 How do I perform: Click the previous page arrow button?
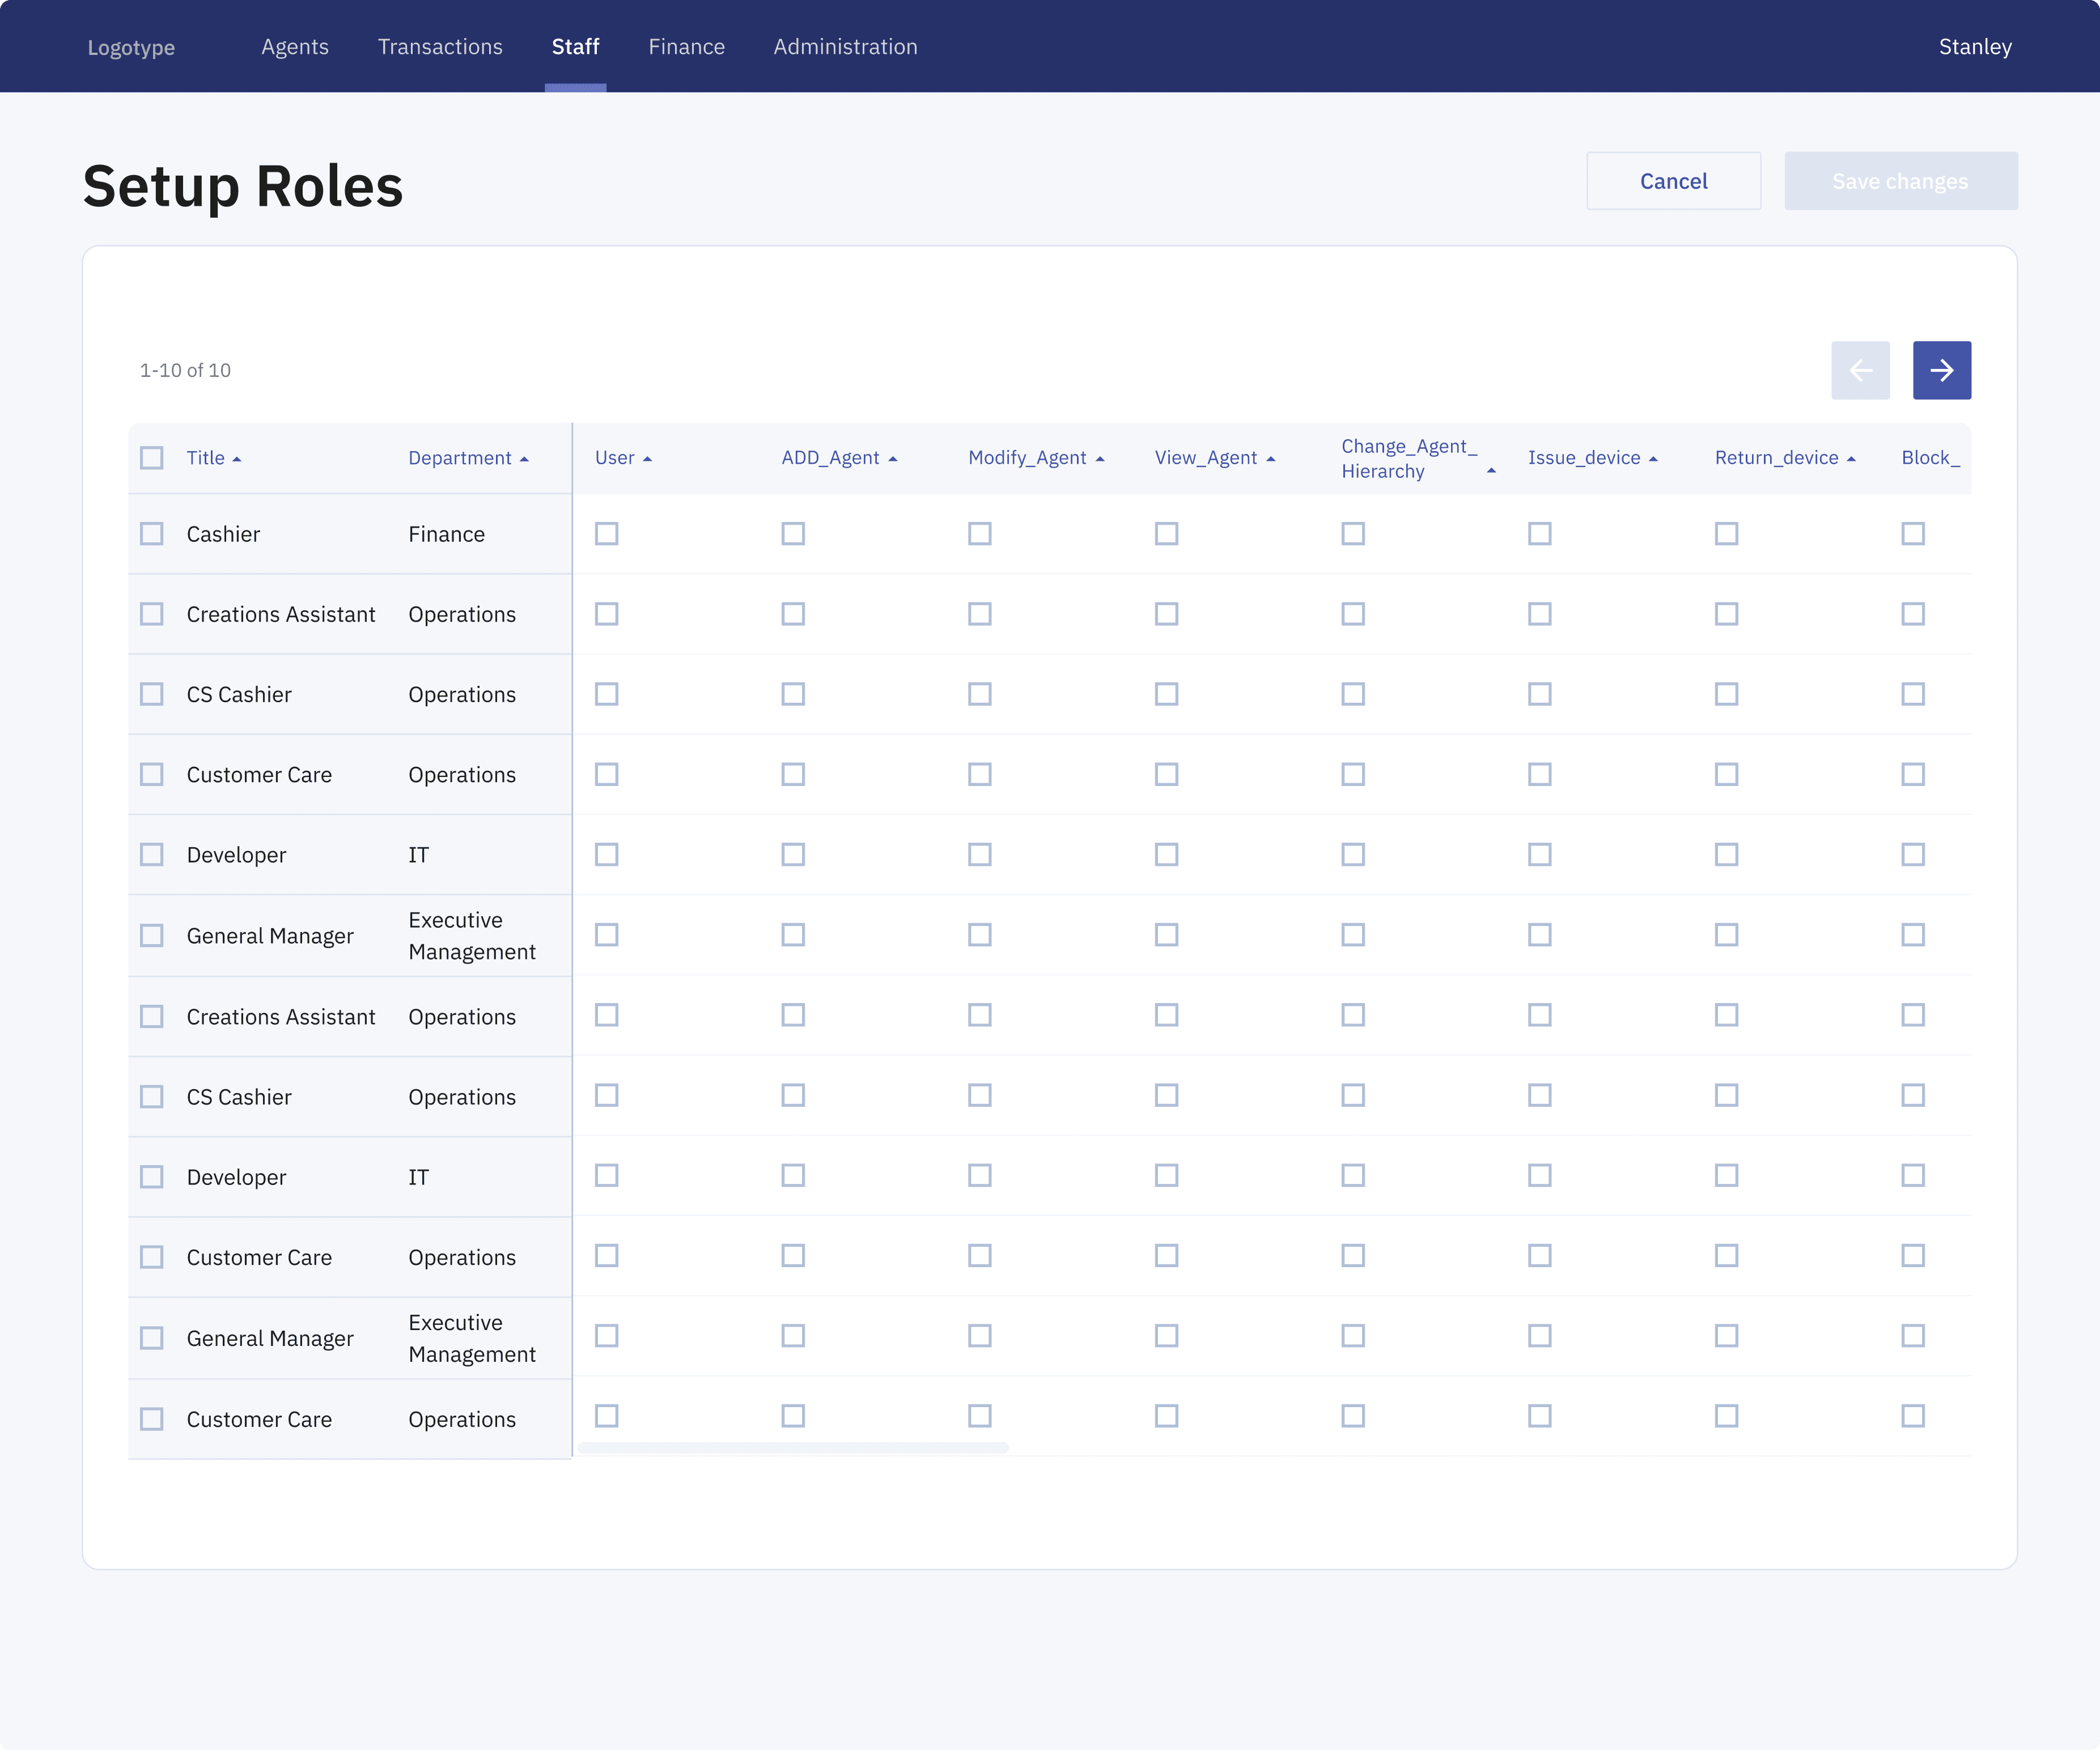tap(1860, 370)
